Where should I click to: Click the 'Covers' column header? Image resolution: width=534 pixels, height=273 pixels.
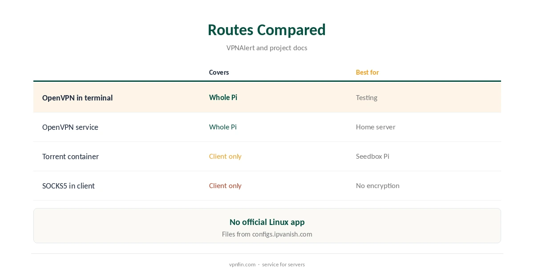point(219,72)
